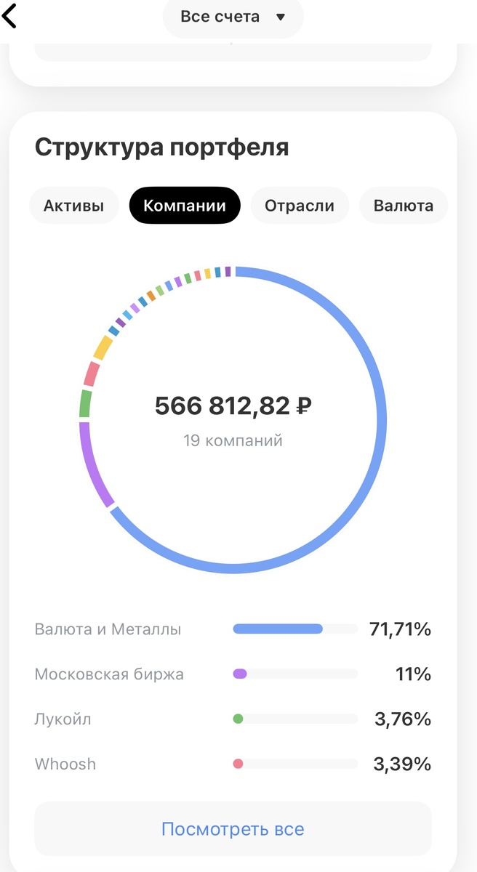The image size is (477, 872).
Task: Switch to the Компании tab
Action: point(184,205)
